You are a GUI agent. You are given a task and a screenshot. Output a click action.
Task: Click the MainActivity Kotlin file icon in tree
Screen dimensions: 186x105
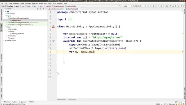[x=11, y=20]
